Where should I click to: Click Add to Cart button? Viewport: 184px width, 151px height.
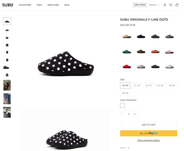[148, 125]
